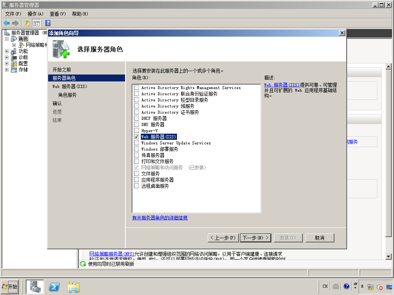Expand the 配置 tree node
The image size is (394, 295).
(x=7, y=63)
